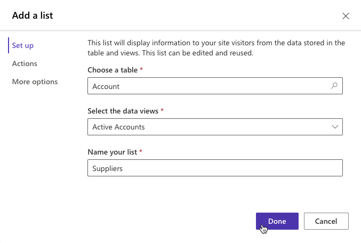This screenshot has width=361, height=243.
Task: Click the search magnifier in table field
Action: (334, 86)
